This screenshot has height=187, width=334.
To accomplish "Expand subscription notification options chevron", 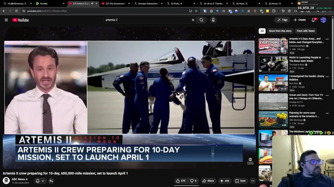I will click(43, 181).
